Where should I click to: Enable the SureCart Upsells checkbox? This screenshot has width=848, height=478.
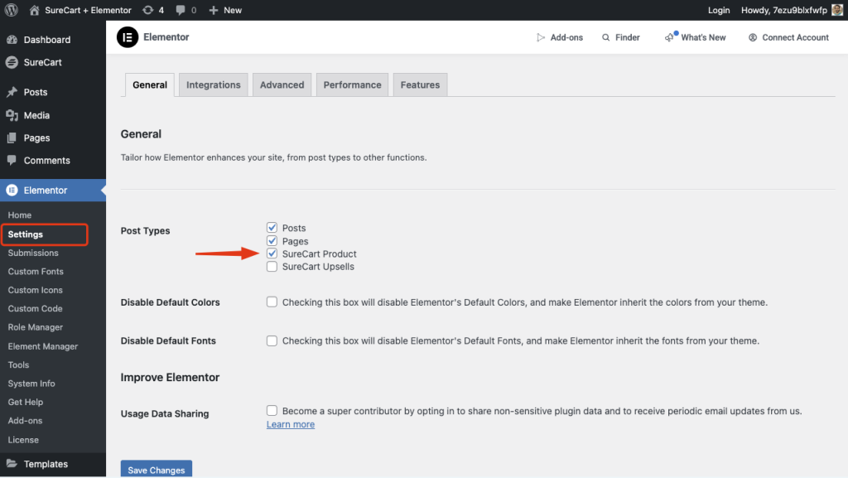(x=272, y=267)
